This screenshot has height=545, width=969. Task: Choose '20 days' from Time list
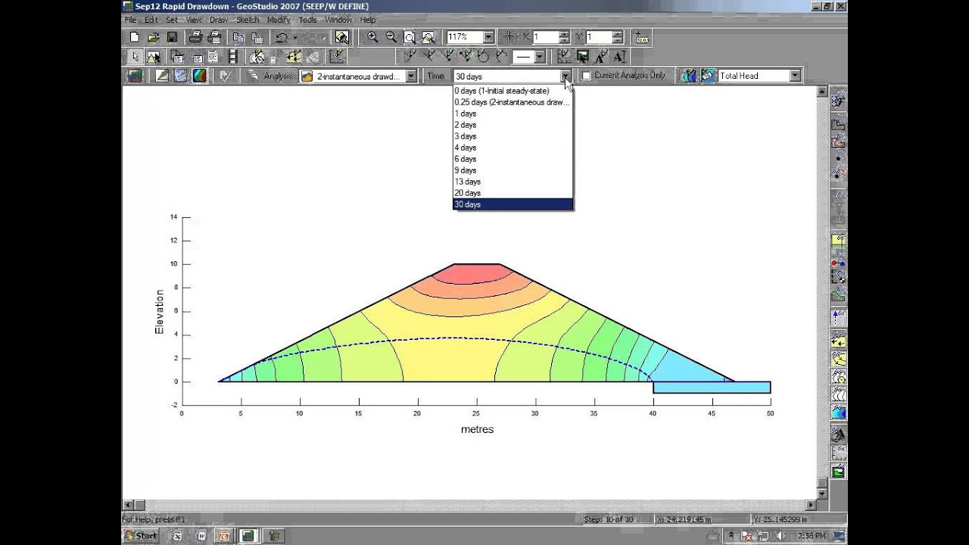(x=513, y=193)
